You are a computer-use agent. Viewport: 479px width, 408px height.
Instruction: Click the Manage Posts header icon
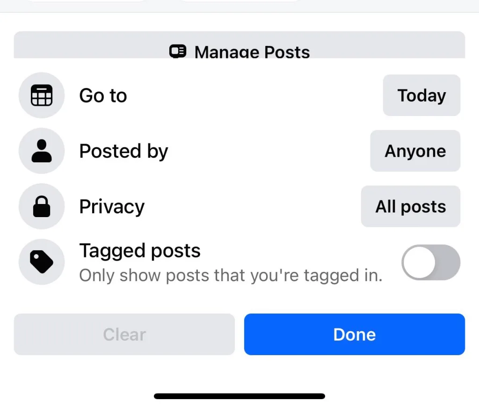point(177,51)
